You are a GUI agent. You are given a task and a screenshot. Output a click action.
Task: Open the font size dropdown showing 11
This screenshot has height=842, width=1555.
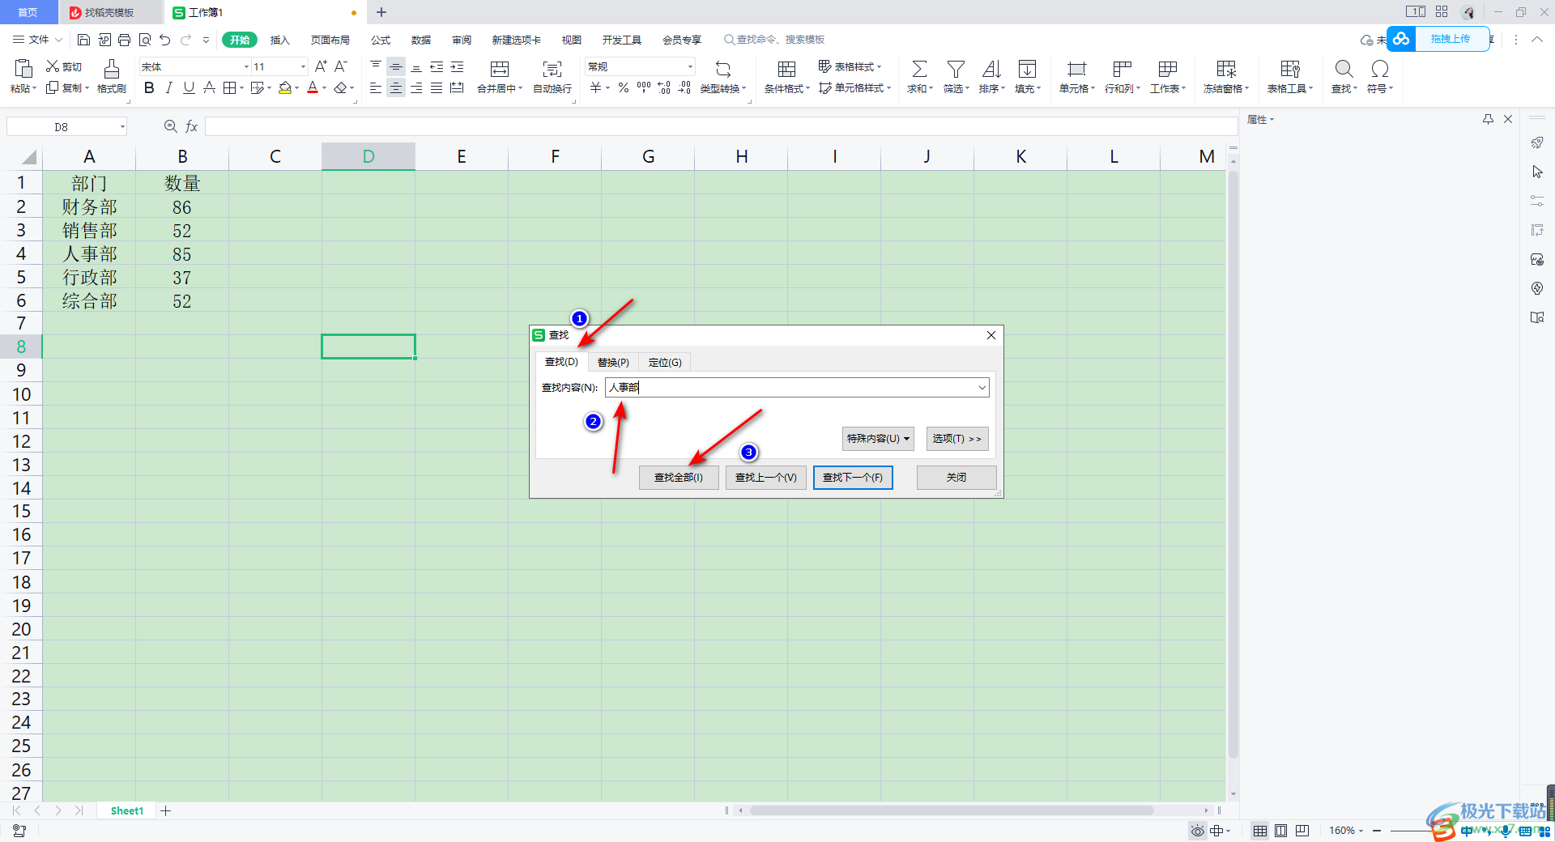click(x=303, y=66)
